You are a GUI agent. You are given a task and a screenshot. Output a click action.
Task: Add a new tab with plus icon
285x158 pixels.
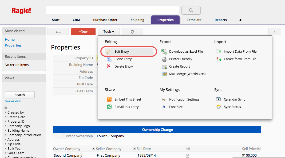[x=240, y=20]
